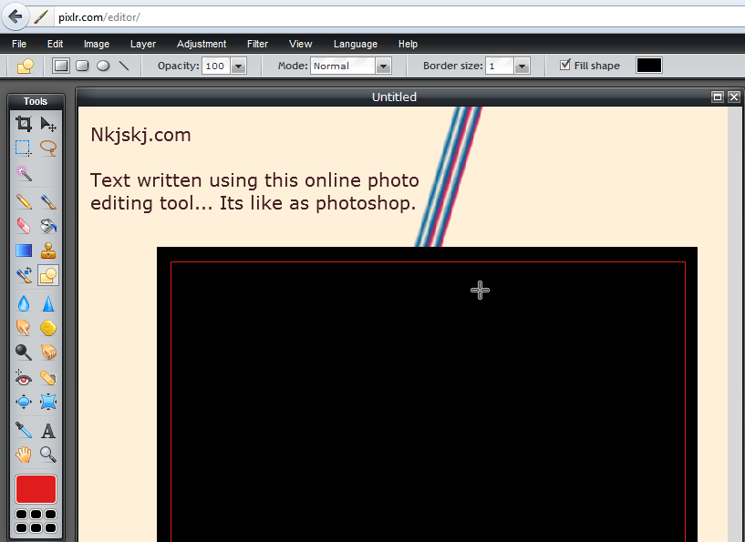This screenshot has height=542, width=745.
Task: Switch to rounded rectangle shape mode
Action: click(x=82, y=66)
